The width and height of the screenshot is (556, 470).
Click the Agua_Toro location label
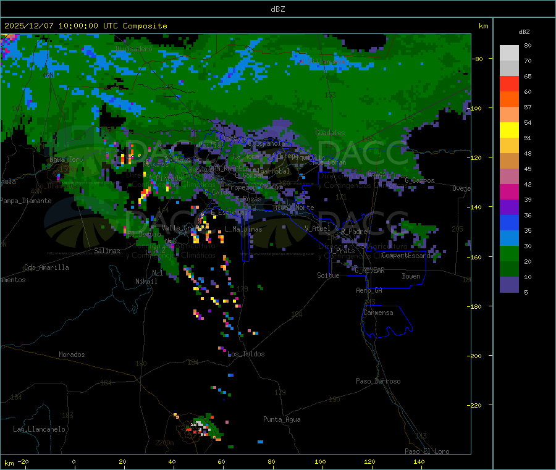(67, 159)
